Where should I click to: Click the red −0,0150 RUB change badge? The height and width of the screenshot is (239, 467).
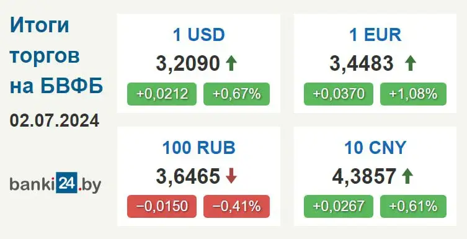pos(162,206)
